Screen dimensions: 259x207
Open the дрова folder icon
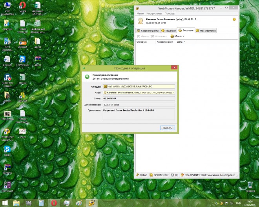(38, 43)
